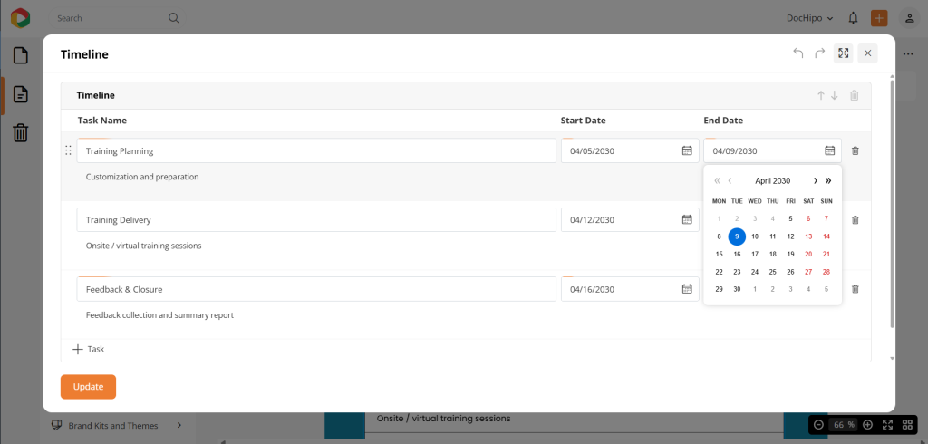Click the Training Delivery task name field
This screenshot has width=928, height=444.
pos(316,219)
